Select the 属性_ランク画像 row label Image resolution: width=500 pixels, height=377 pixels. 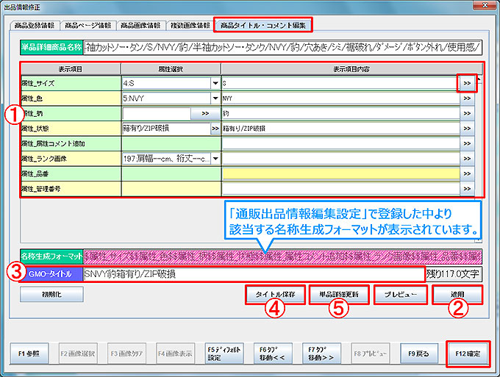(71, 159)
